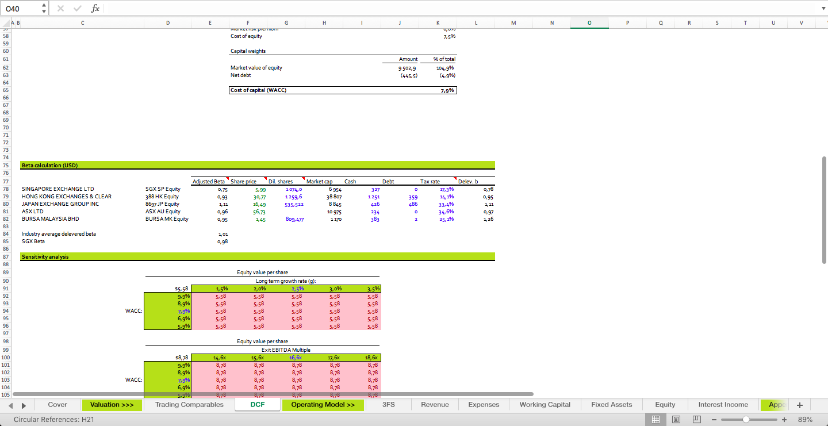
Task: Click the Name Box stepper arrows
Action: [x=44, y=9]
